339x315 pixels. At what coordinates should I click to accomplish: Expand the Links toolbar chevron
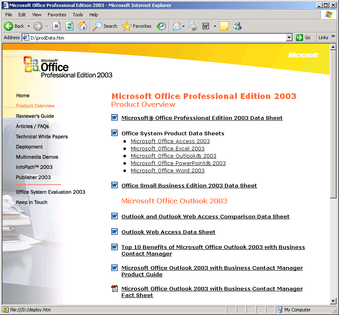tap(333, 36)
